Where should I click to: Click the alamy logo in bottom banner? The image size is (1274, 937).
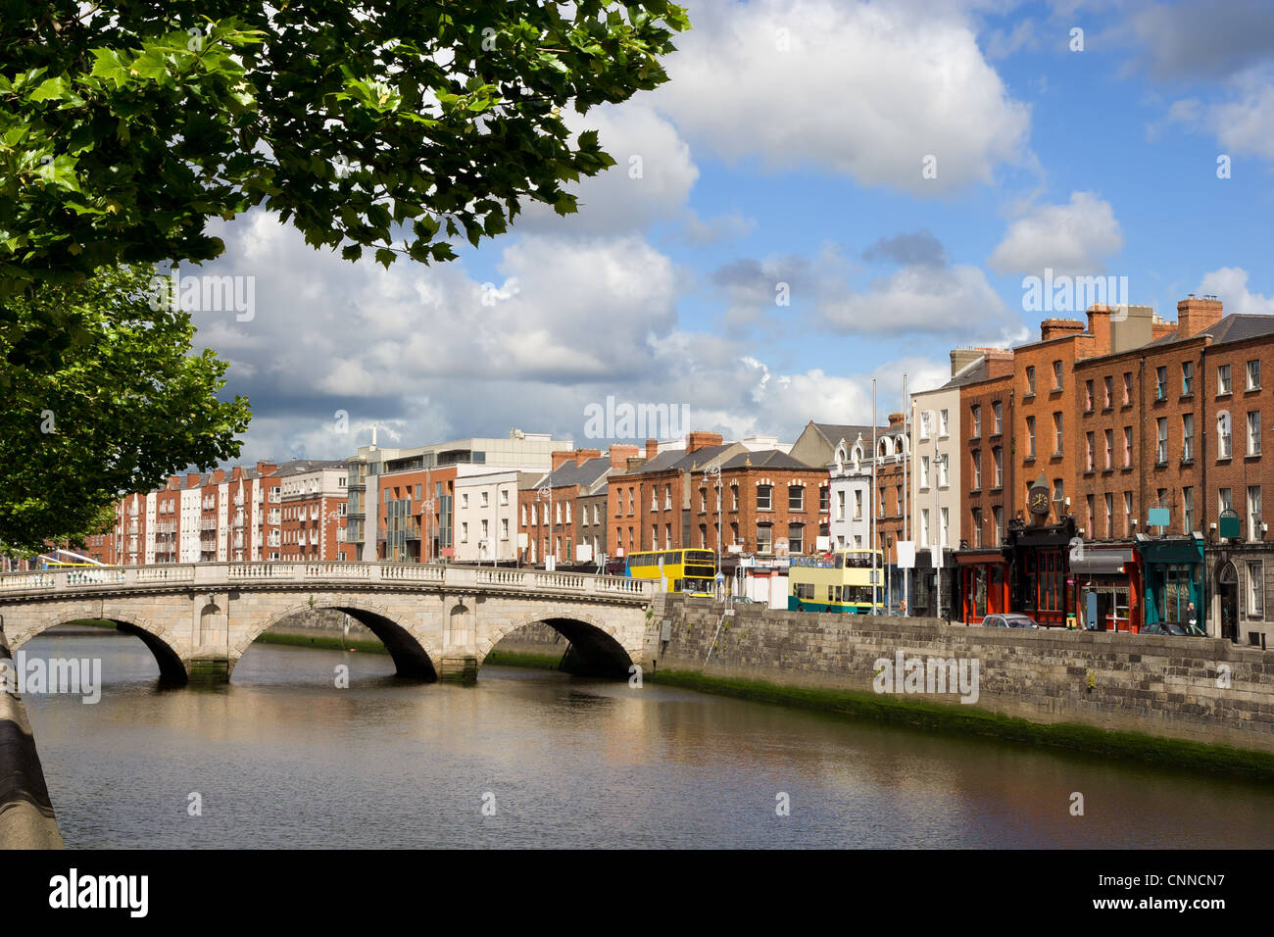pos(99,893)
